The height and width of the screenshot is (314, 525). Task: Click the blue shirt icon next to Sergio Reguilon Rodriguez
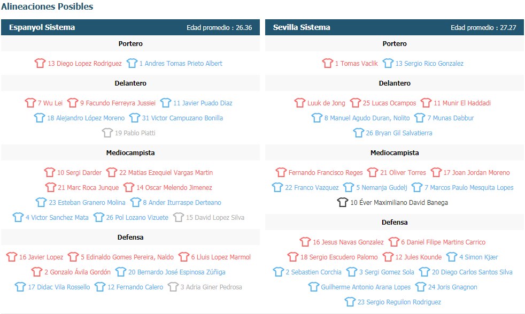[350, 302]
